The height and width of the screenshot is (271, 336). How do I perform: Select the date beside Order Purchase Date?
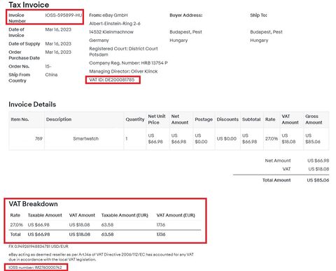pyautogui.click(x=58, y=52)
